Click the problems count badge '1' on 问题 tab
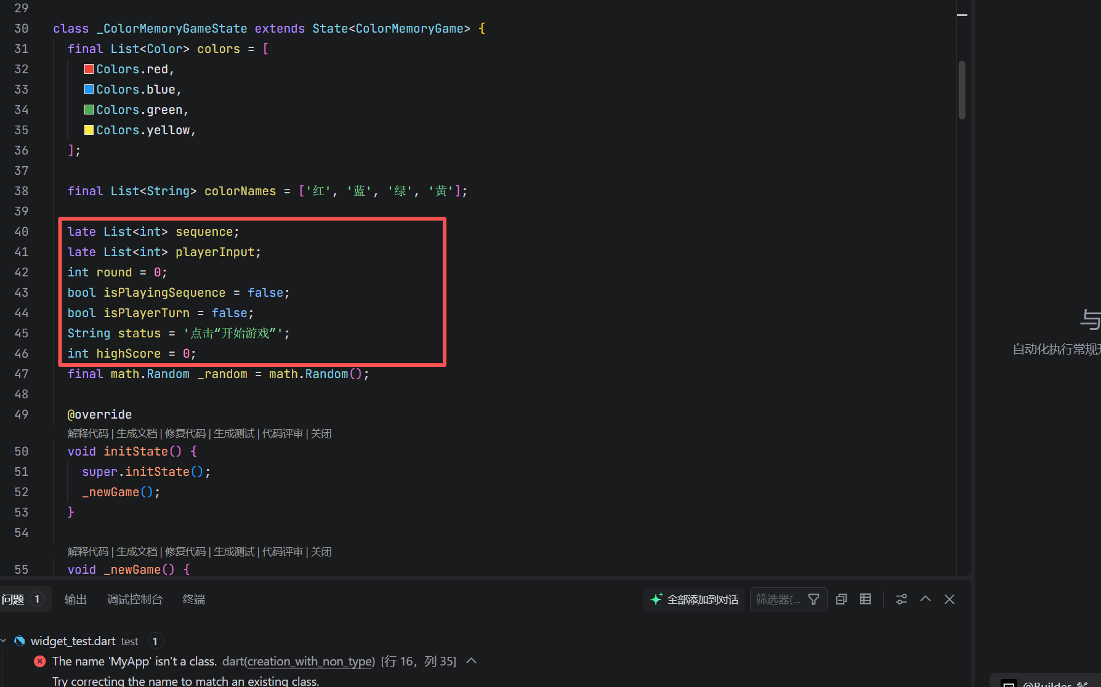1101x687 pixels. coord(37,599)
